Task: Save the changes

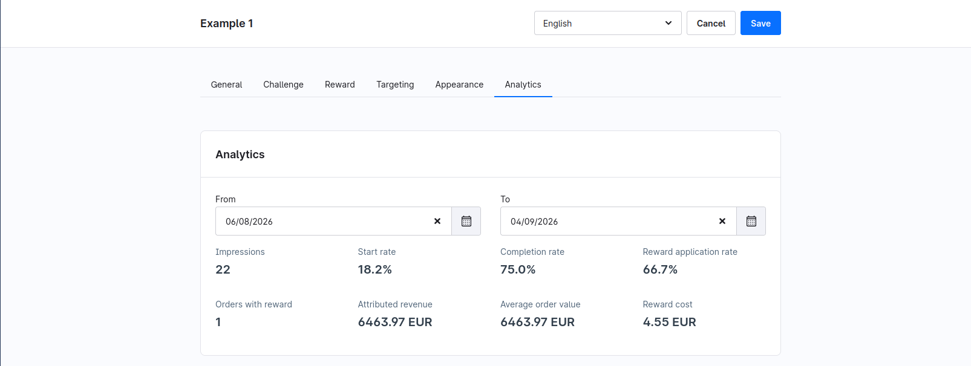Action: (x=760, y=23)
